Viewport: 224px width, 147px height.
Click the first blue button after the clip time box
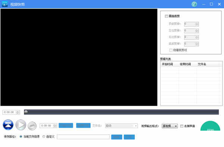(x=66, y=125)
